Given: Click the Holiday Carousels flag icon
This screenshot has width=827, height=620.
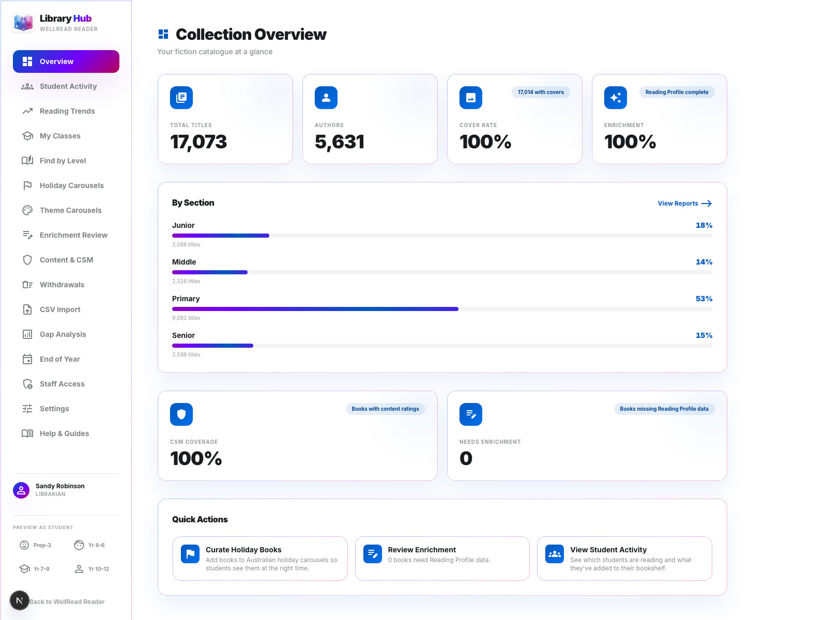Looking at the screenshot, I should (x=27, y=185).
